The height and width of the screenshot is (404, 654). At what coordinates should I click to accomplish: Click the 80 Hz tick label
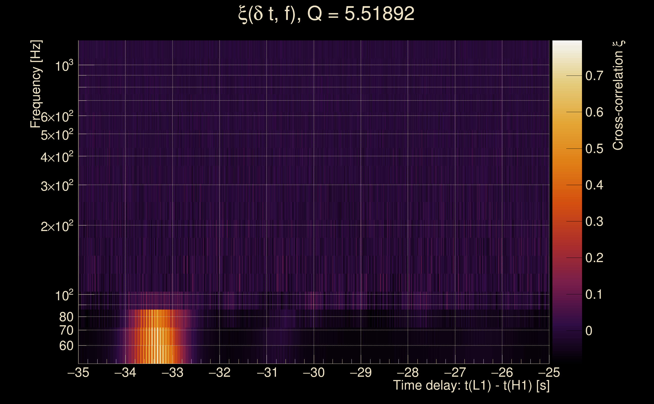[66, 317]
